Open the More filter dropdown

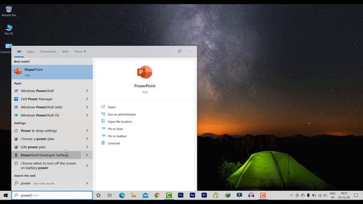[x=80, y=52]
